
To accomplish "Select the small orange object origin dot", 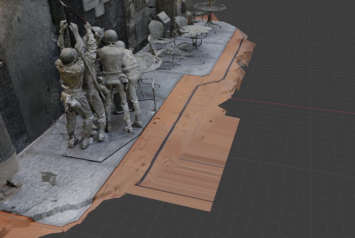I will [x=131, y=86].
